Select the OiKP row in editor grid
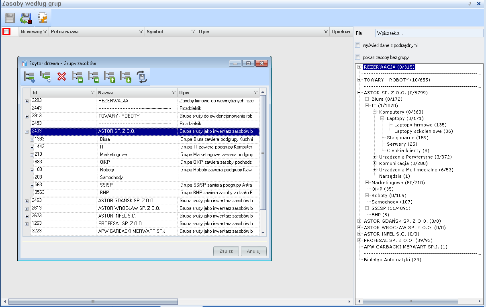 (x=145, y=162)
